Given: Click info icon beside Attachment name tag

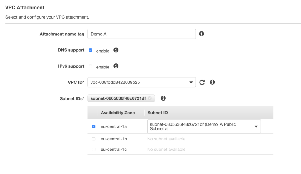Looking at the screenshot, I should pyautogui.click(x=201, y=34).
